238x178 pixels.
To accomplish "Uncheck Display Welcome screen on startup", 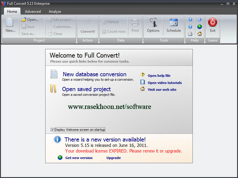I will pos(52,129).
